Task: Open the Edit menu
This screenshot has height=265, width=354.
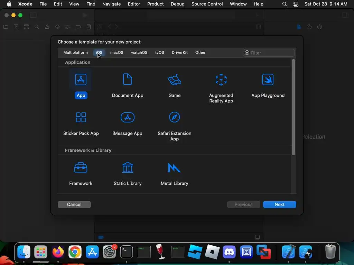Action: [x=58, y=4]
